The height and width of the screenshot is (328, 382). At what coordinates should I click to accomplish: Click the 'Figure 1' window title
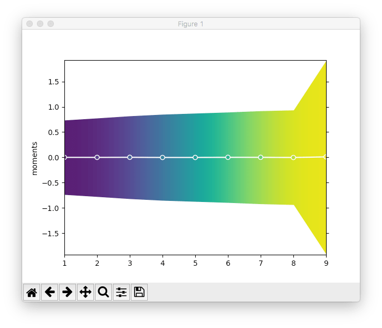tap(190, 24)
